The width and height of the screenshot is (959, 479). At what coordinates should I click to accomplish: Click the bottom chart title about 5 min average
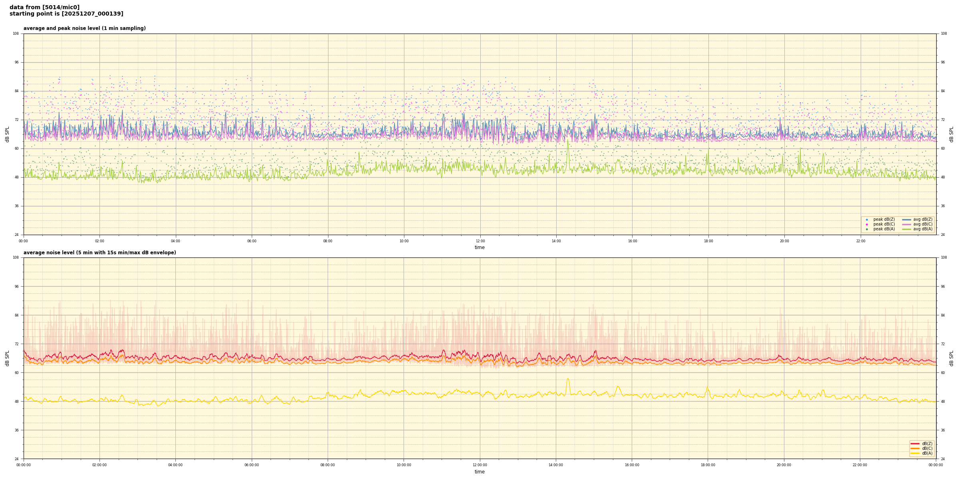tap(99, 253)
